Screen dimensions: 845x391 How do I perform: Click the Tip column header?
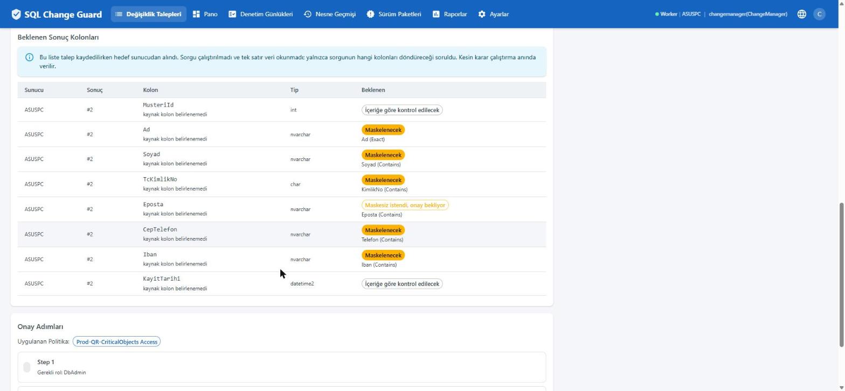tap(294, 90)
